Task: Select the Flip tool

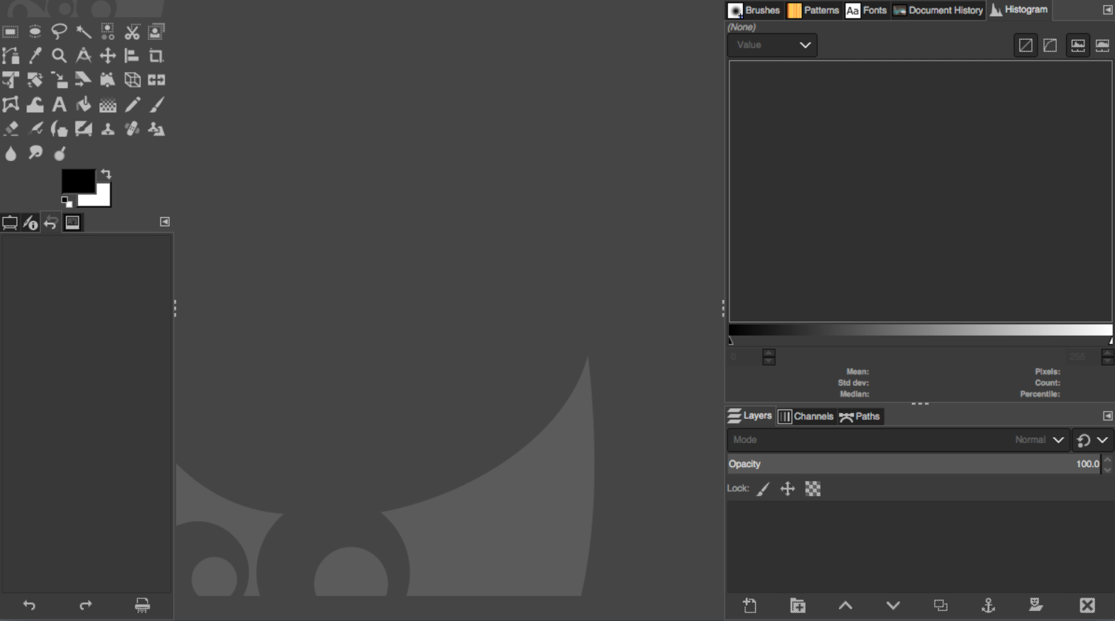Action: (x=156, y=80)
